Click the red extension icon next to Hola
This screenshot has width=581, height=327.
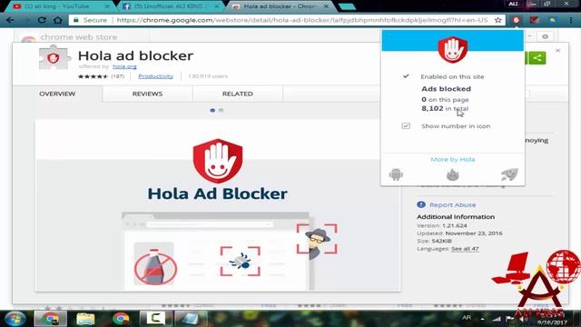(535, 20)
